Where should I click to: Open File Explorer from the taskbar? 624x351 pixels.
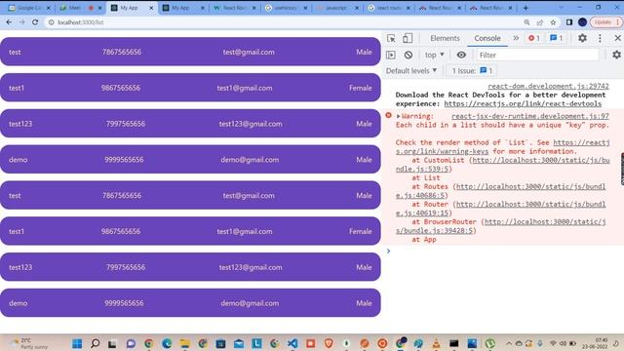(x=184, y=343)
